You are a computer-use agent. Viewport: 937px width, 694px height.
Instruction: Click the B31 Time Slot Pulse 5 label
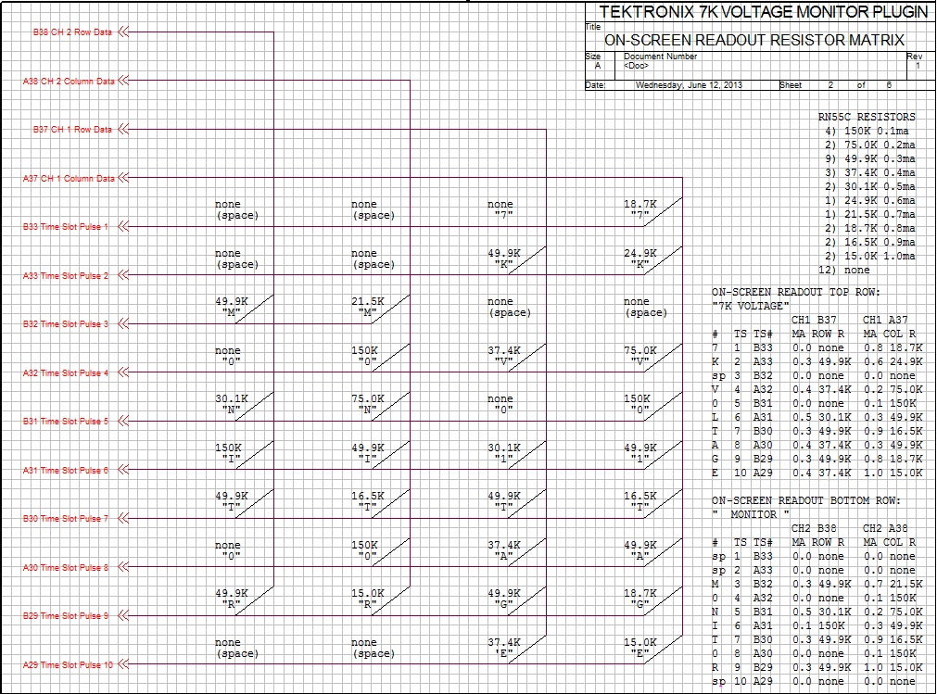click(66, 422)
